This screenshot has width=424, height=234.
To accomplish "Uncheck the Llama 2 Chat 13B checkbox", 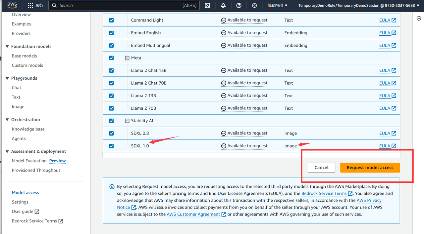I will coord(111,70).
